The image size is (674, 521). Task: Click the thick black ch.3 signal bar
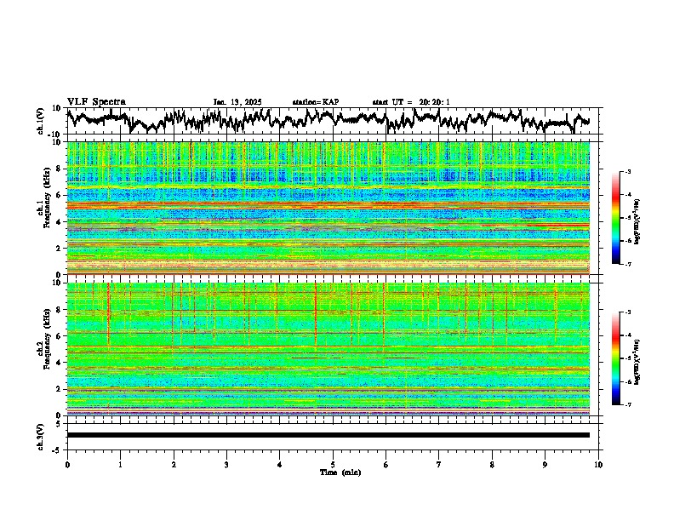[x=328, y=435]
